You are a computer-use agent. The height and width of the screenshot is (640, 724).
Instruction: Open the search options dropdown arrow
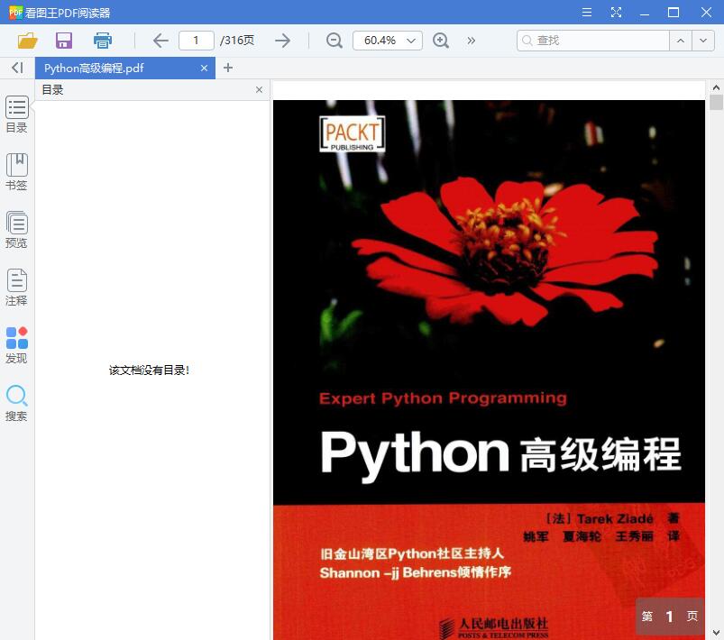(x=702, y=41)
